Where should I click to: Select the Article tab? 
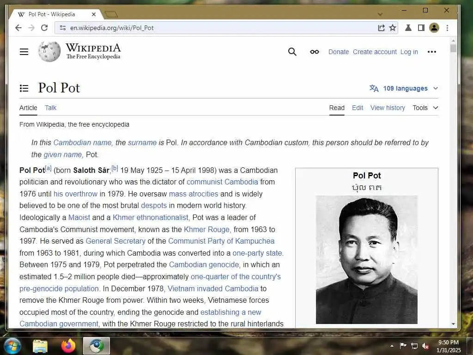click(28, 108)
